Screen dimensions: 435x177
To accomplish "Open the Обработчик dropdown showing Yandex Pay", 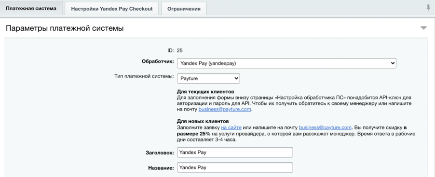I will [286, 63].
